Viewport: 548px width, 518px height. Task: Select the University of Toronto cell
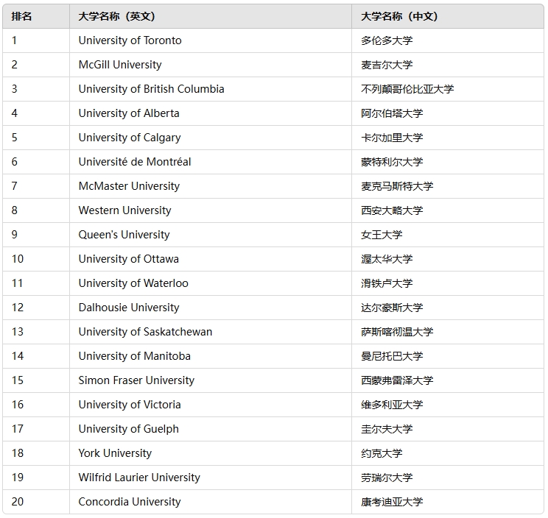tap(211, 40)
